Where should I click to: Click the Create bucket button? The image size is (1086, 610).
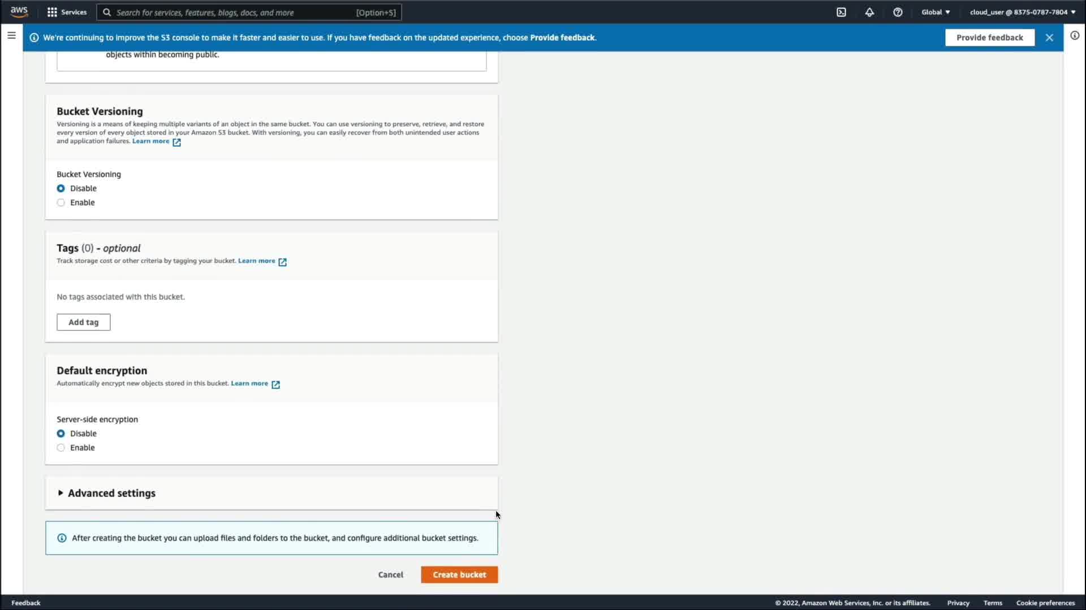click(459, 574)
